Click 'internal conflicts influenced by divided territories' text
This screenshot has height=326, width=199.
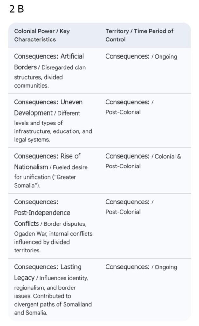point(53,242)
